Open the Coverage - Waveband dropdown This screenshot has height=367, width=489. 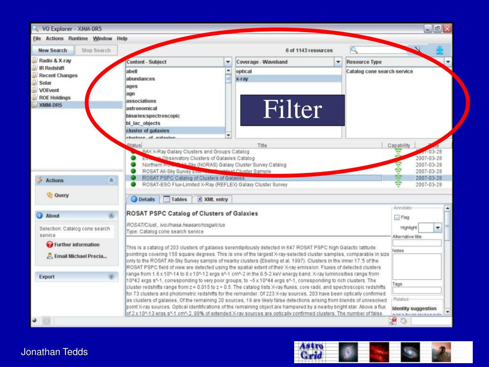(338, 62)
